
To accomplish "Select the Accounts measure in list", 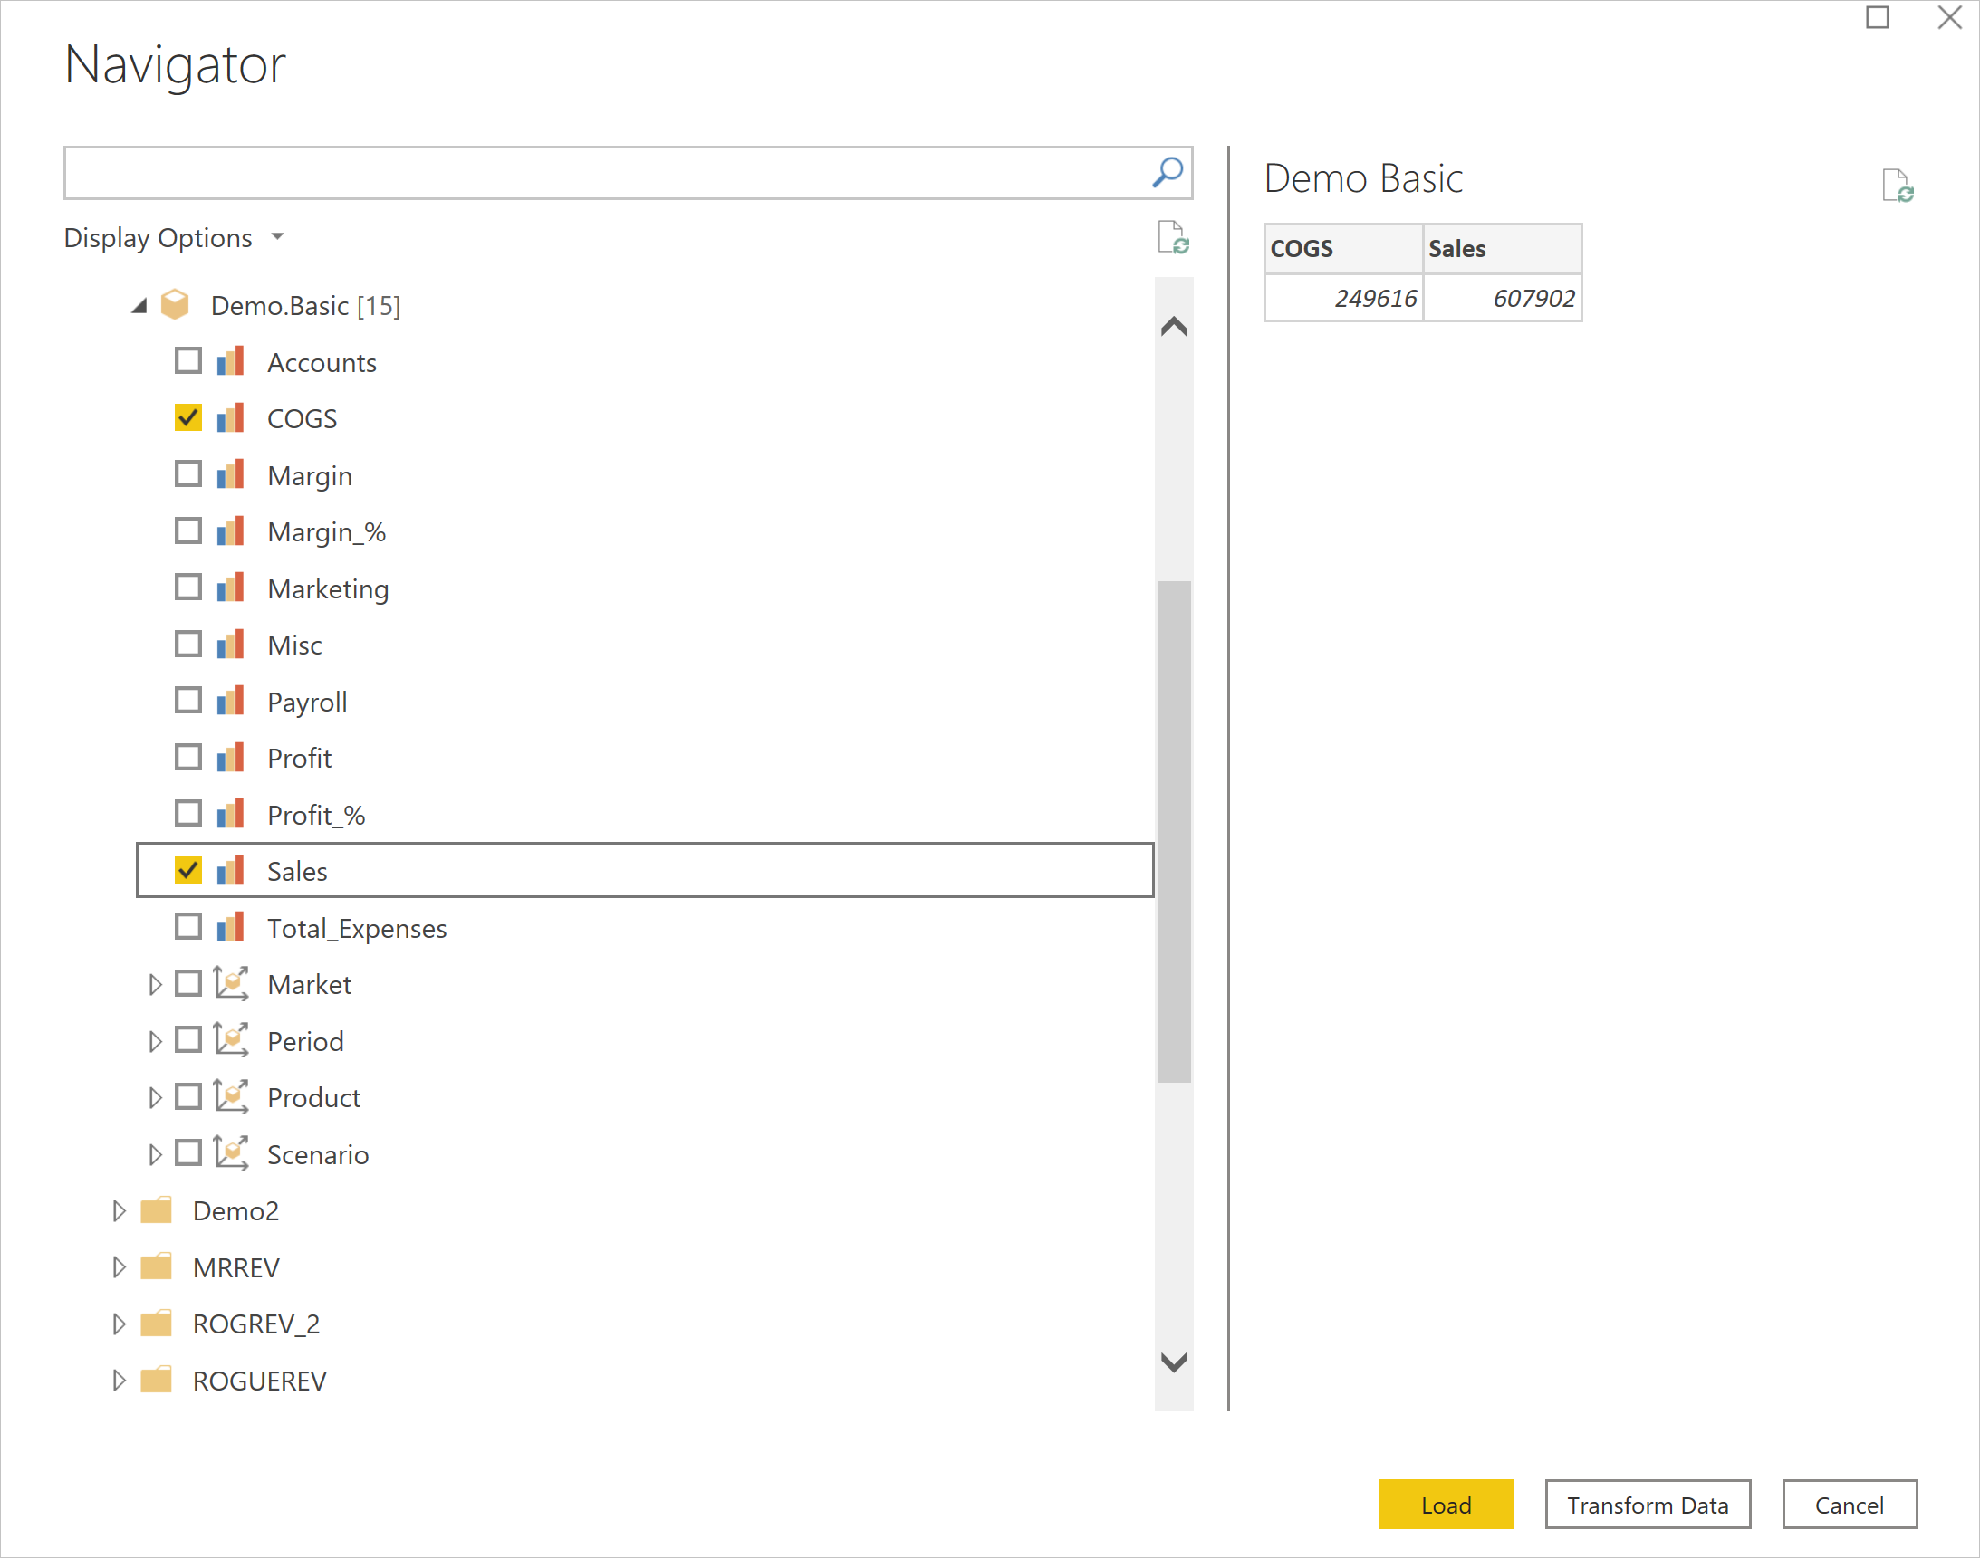I will 189,361.
